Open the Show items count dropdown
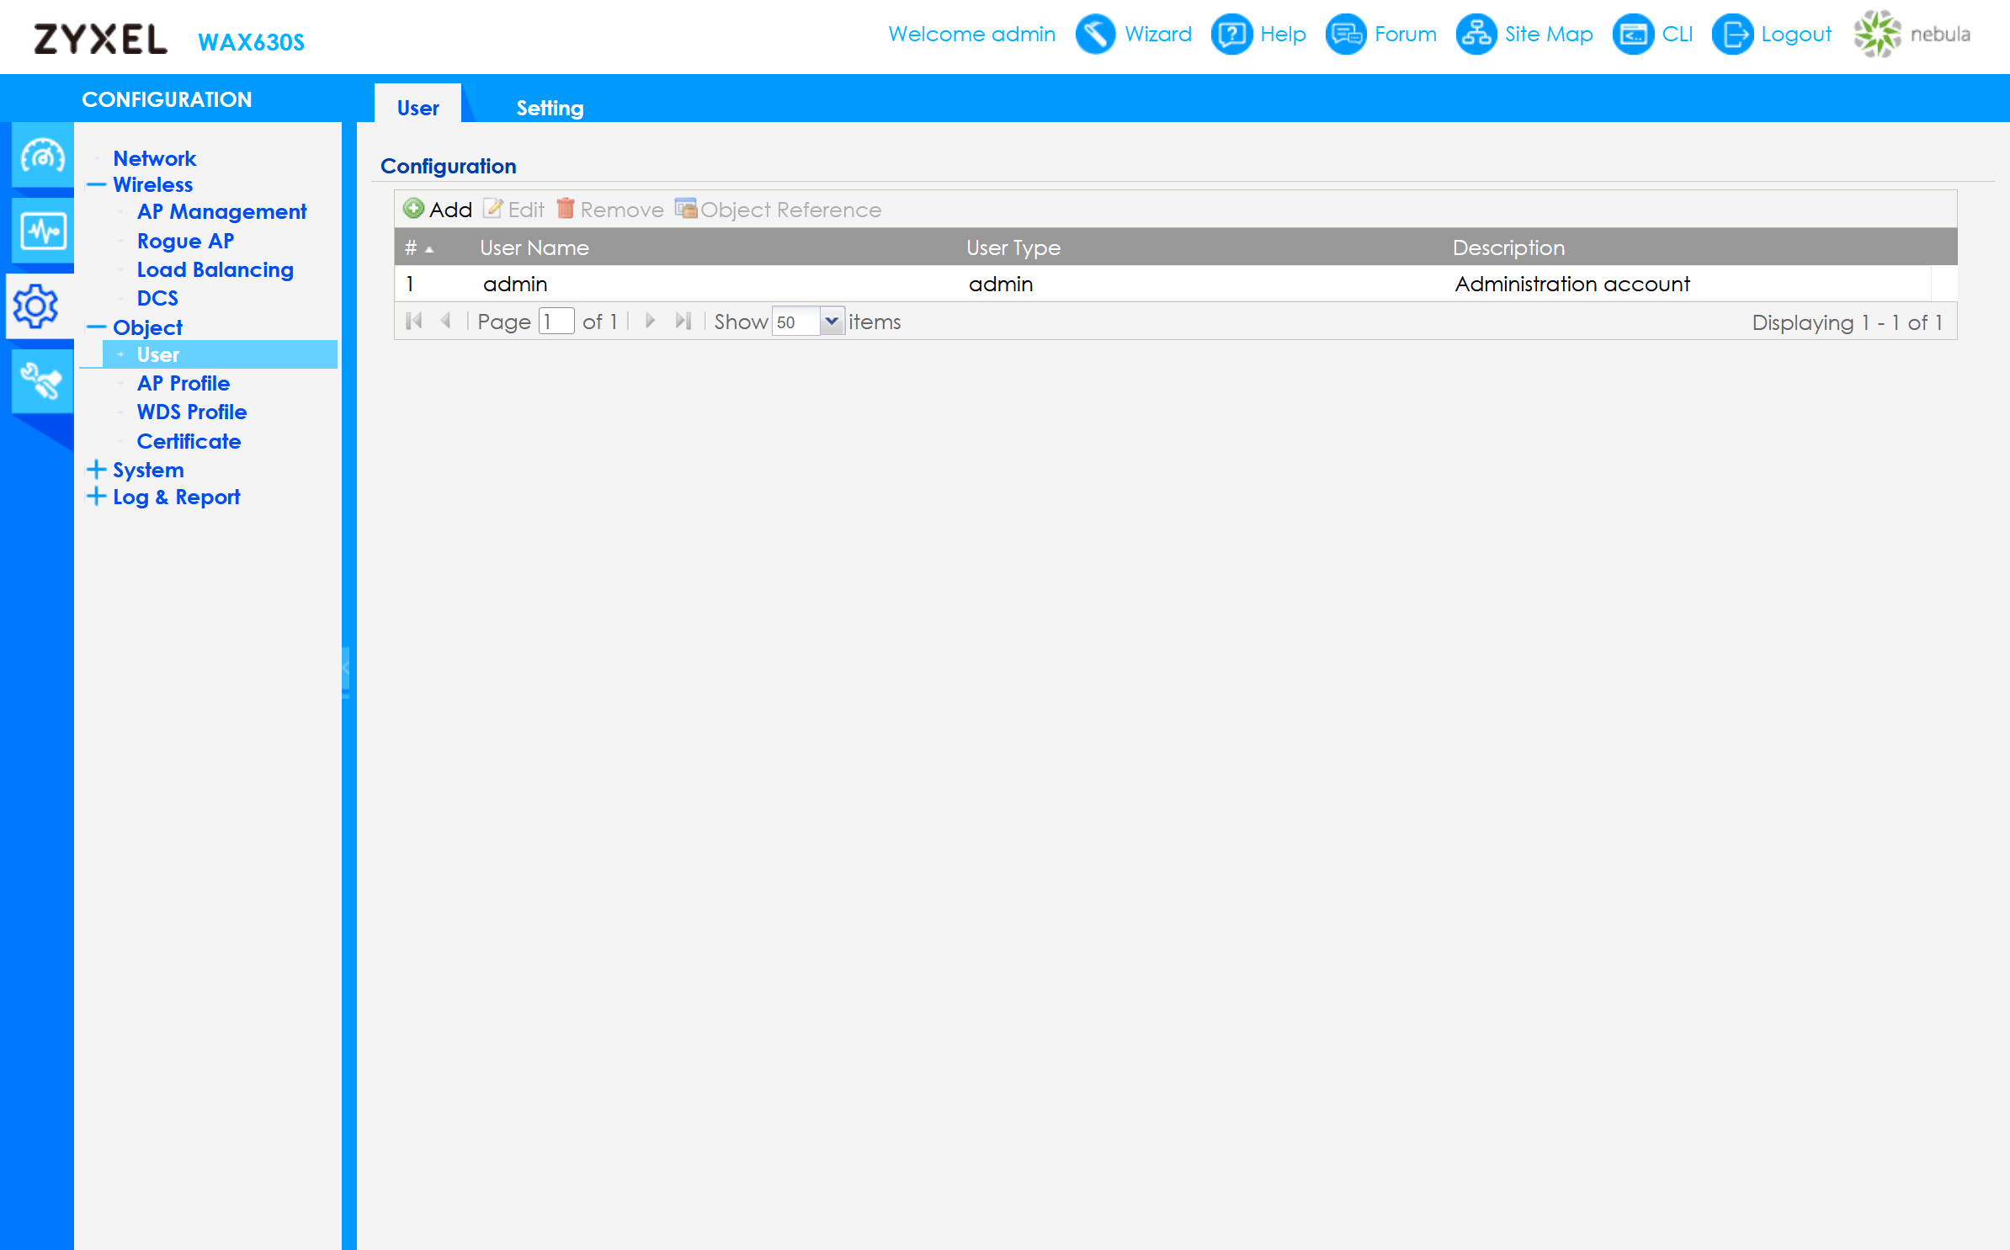This screenshot has height=1250, width=2010. (832, 322)
